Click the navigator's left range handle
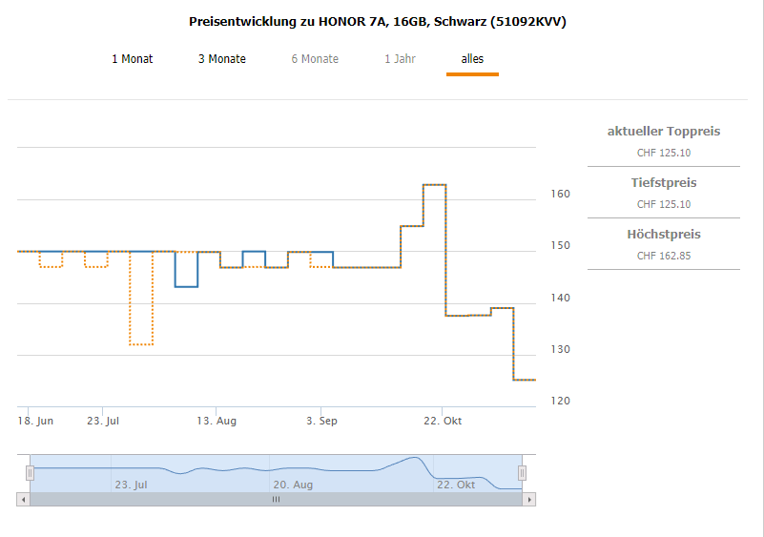 tap(30, 472)
